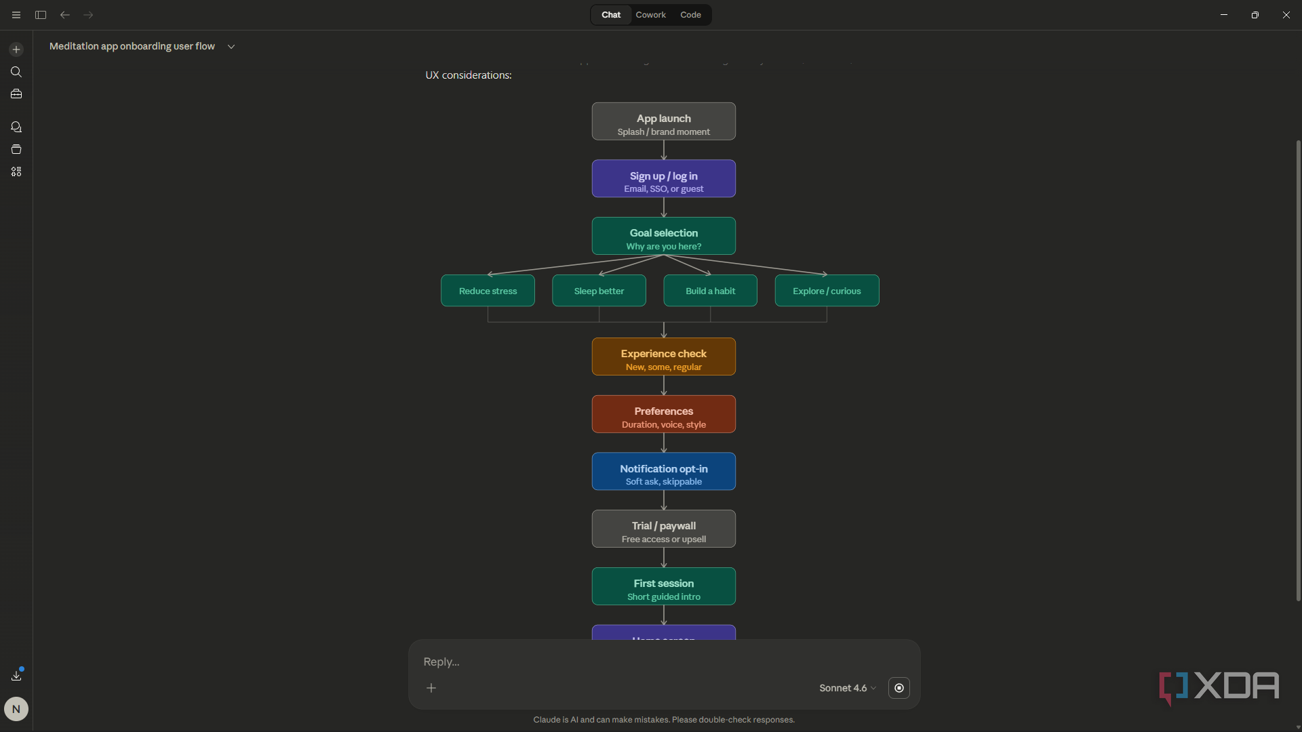Image resolution: width=1302 pixels, height=732 pixels.
Task: Switch to the Chat tab
Action: 611,15
